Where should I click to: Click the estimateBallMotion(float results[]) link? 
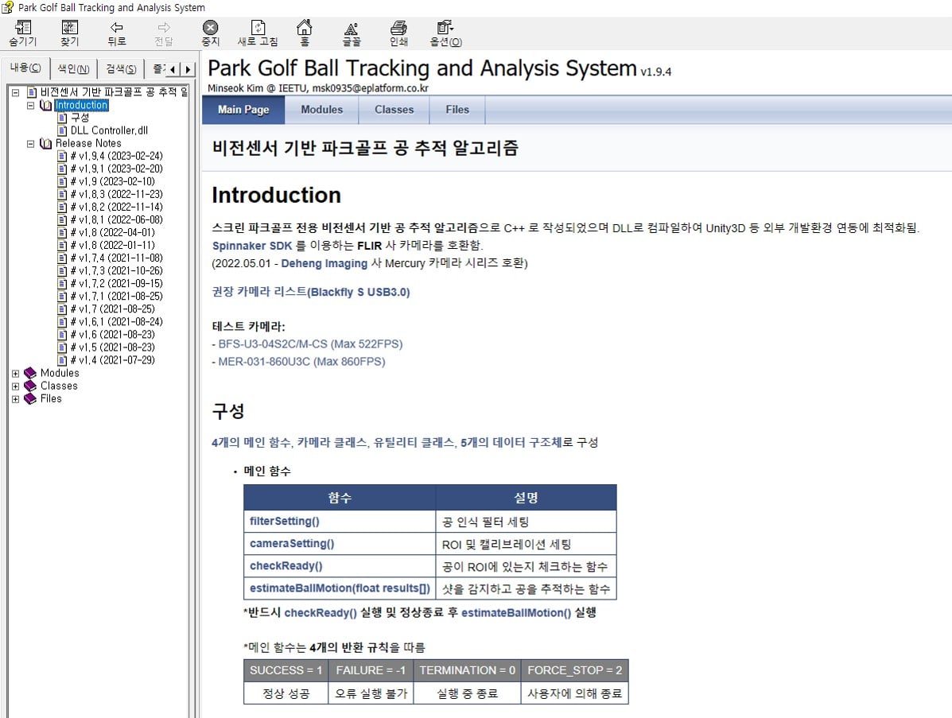point(340,588)
